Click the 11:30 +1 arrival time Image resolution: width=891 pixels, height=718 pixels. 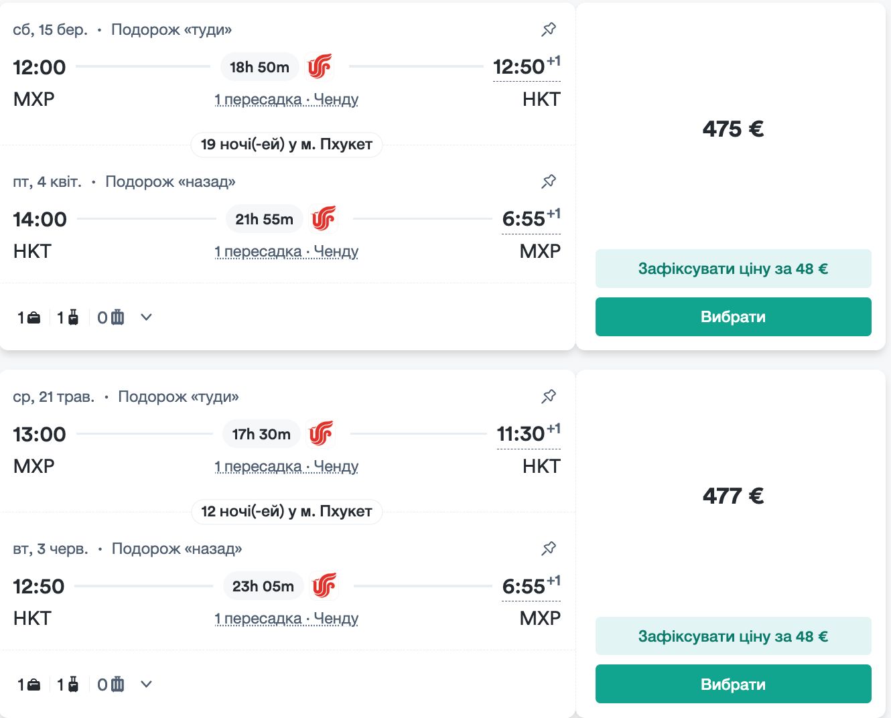[x=521, y=435]
